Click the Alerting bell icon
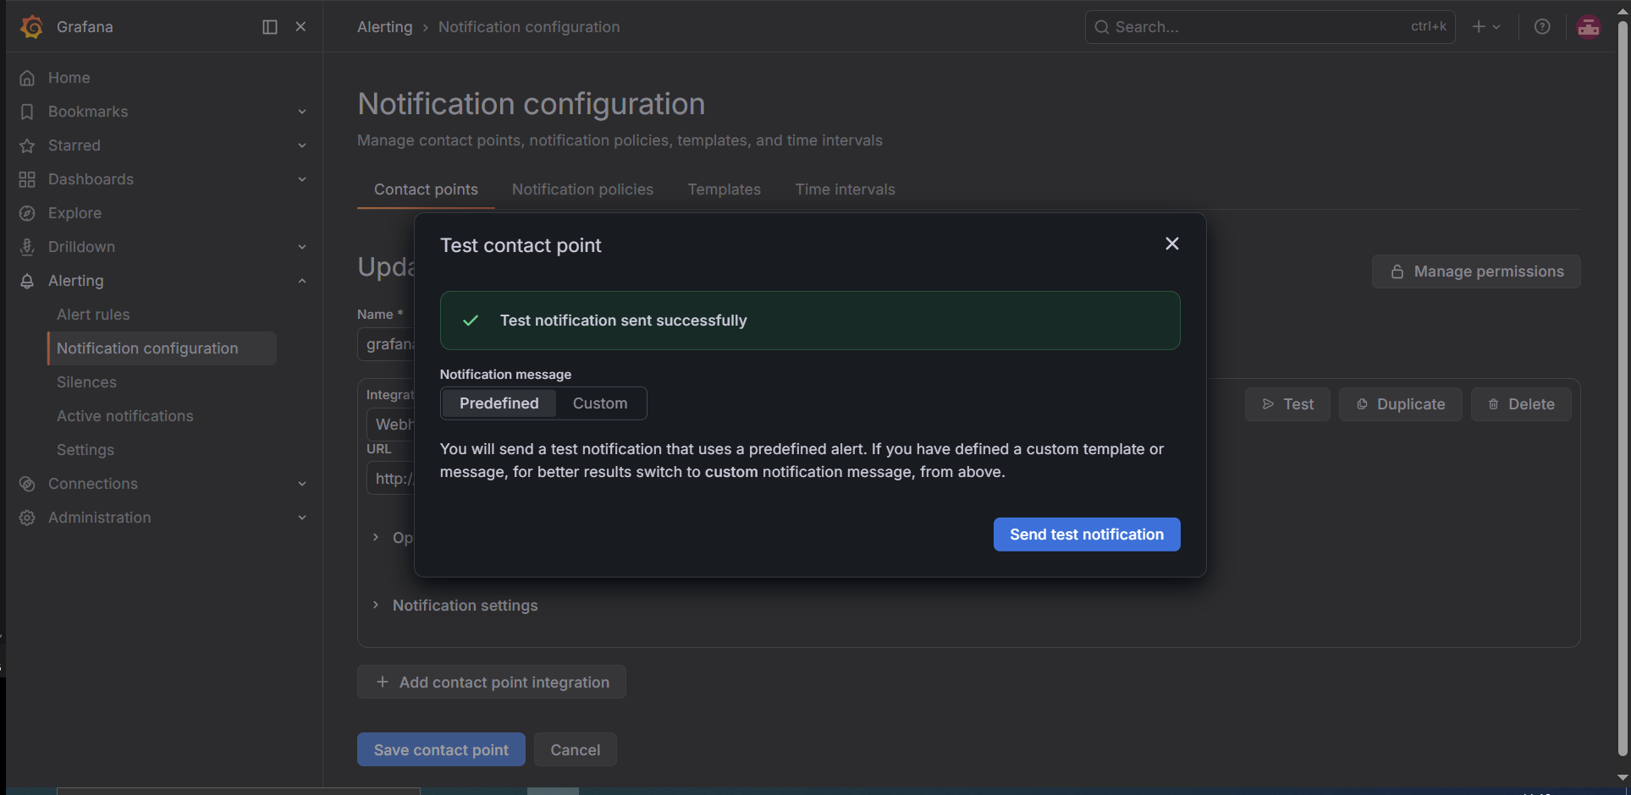 click(x=27, y=281)
